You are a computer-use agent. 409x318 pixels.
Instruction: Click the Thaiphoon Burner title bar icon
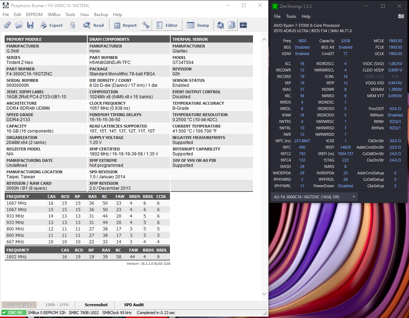[5, 5]
